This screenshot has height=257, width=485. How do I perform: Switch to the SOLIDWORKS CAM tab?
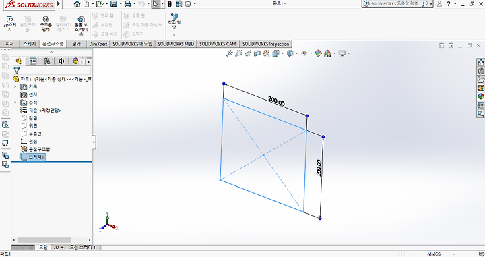tap(218, 44)
